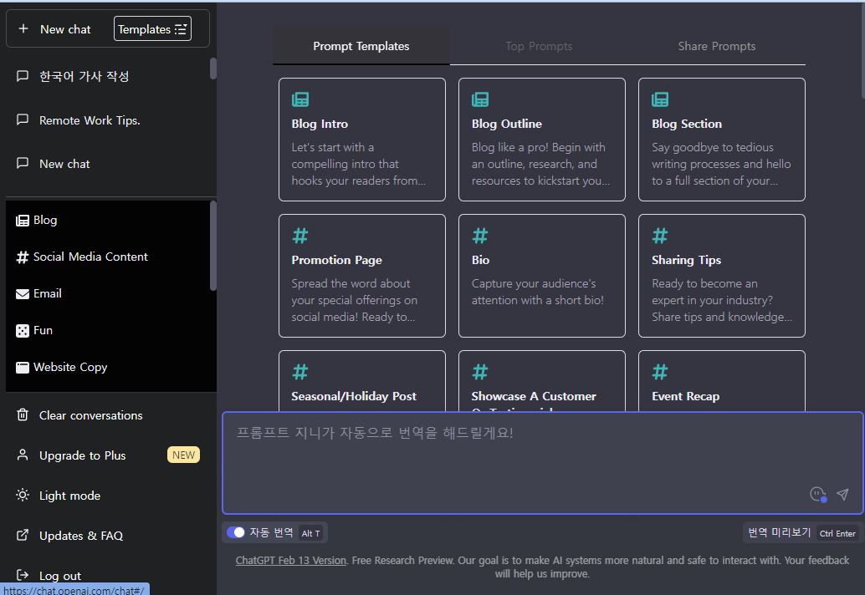The height and width of the screenshot is (595, 865).
Task: Click the Sharing Tips hashtag icon
Action: pos(660,236)
